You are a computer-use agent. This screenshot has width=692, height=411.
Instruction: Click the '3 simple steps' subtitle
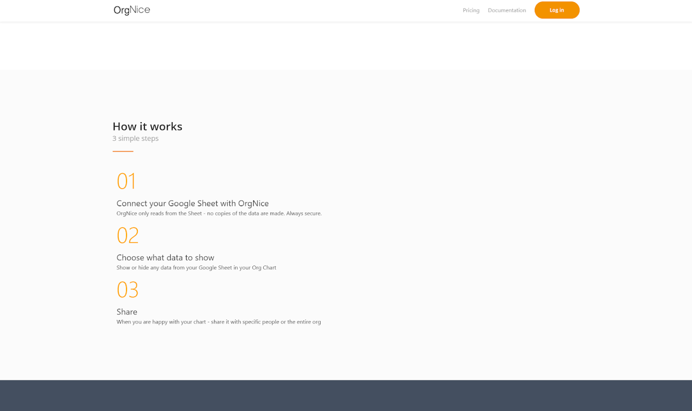pyautogui.click(x=135, y=138)
